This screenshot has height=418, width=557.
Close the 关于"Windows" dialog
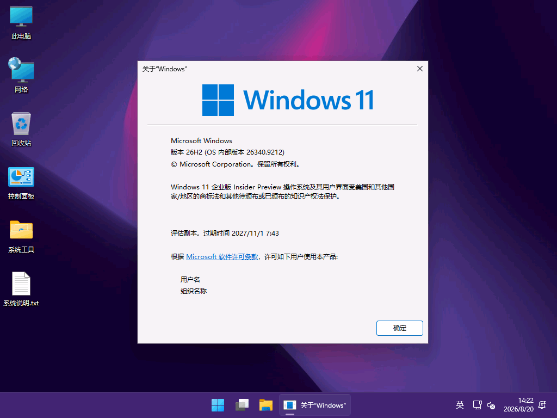[420, 69]
